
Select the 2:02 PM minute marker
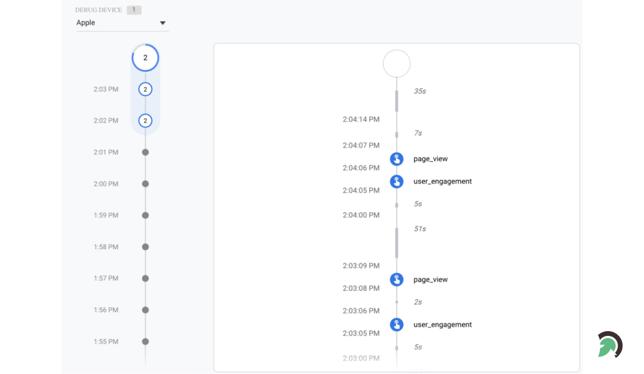coord(145,121)
